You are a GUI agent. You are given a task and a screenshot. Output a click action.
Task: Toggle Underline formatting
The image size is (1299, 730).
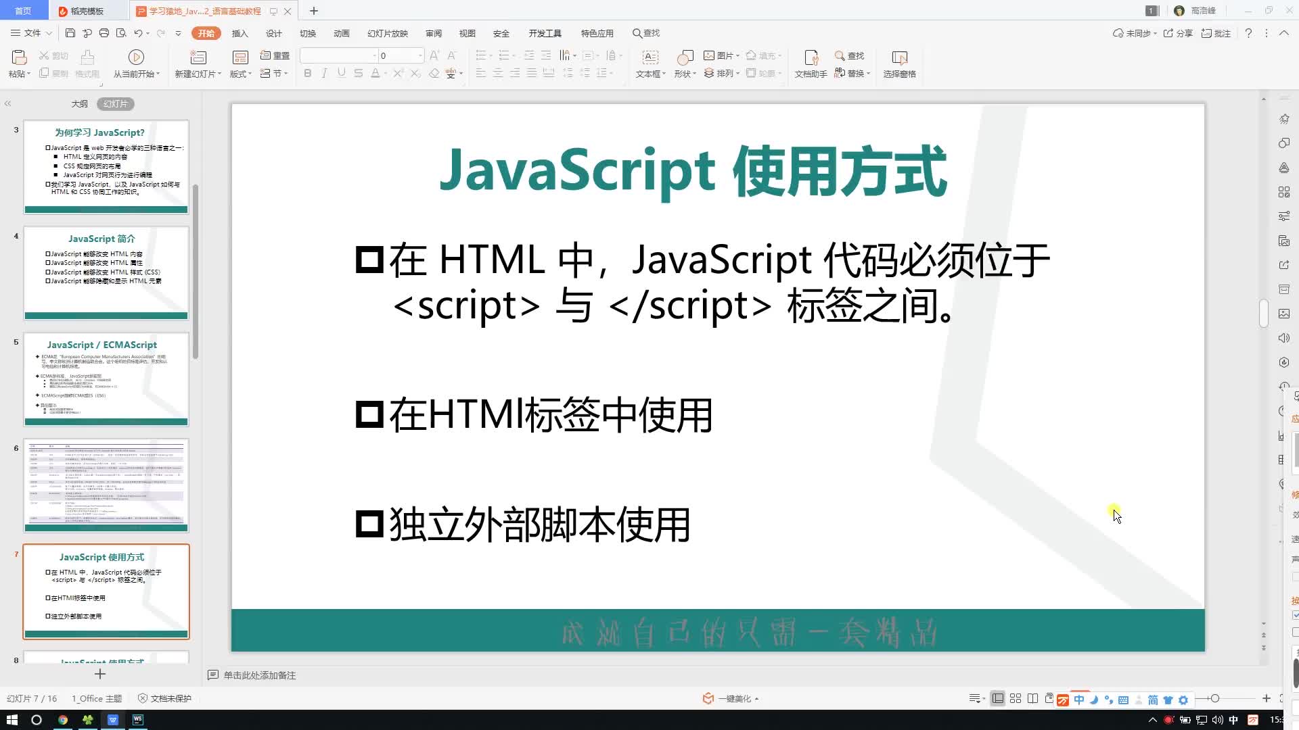(x=342, y=73)
